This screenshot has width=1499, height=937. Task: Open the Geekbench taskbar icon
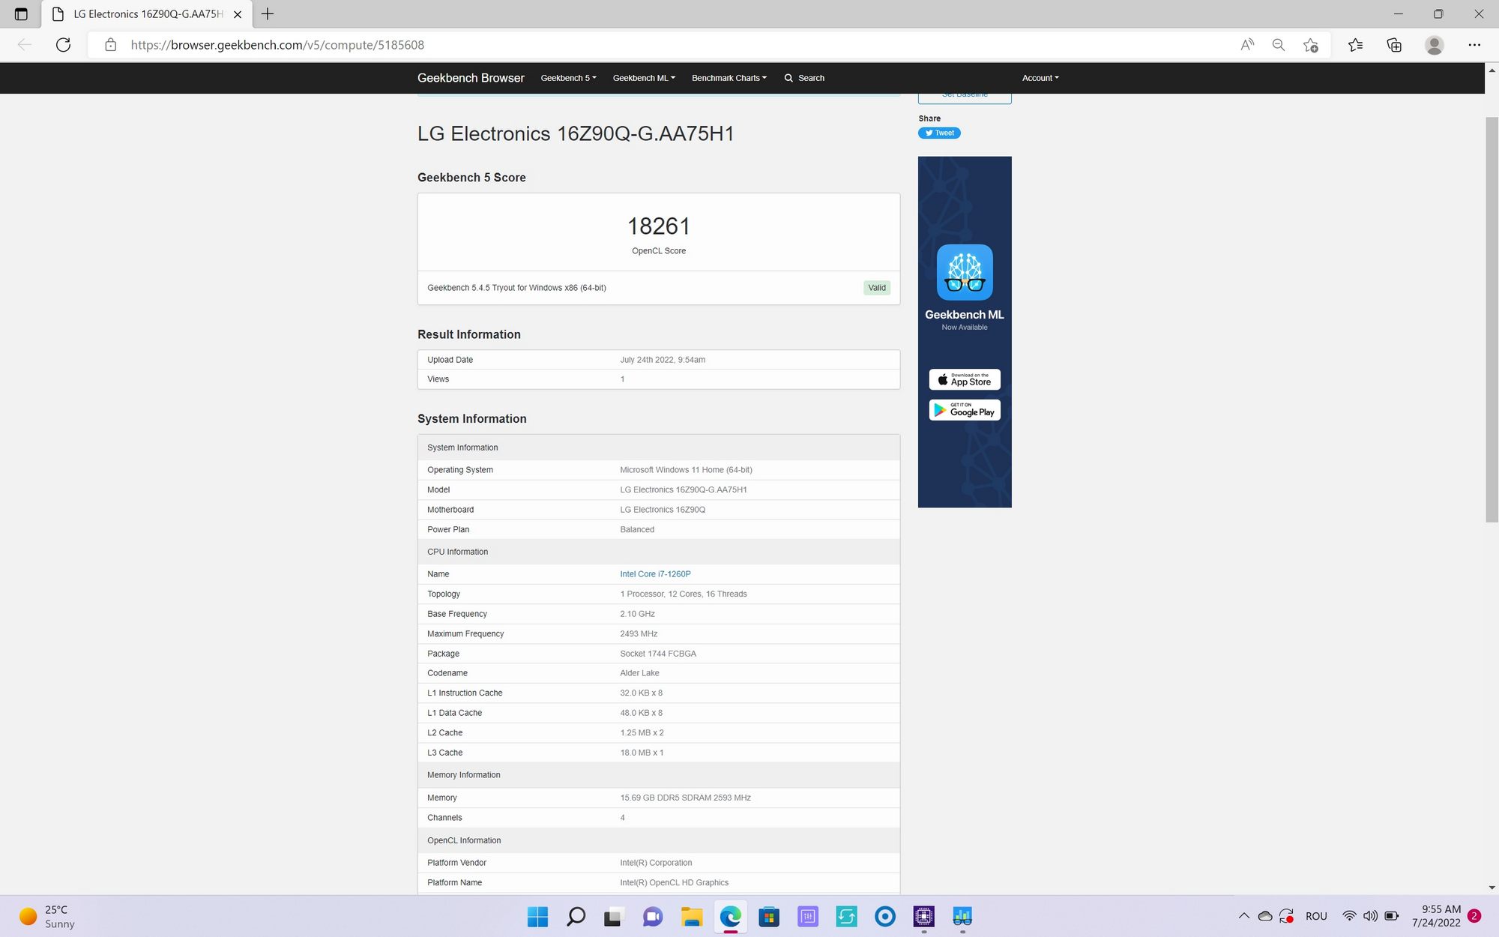pyautogui.click(x=962, y=916)
